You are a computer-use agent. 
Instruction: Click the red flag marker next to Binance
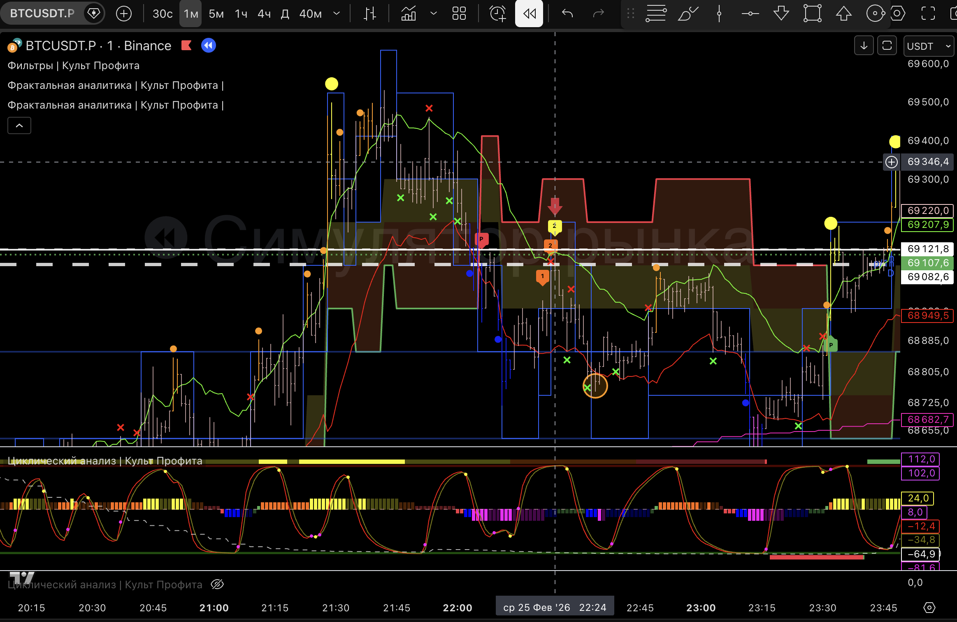[x=186, y=45]
